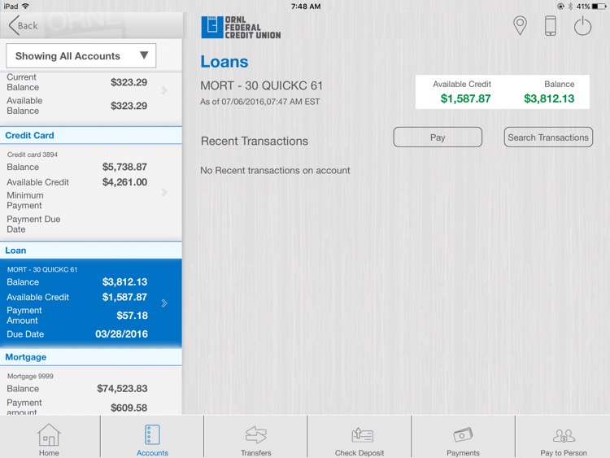Image resolution: width=610 pixels, height=458 pixels.
Task: Expand Credit card 3894 details chevron
Action: tap(164, 193)
